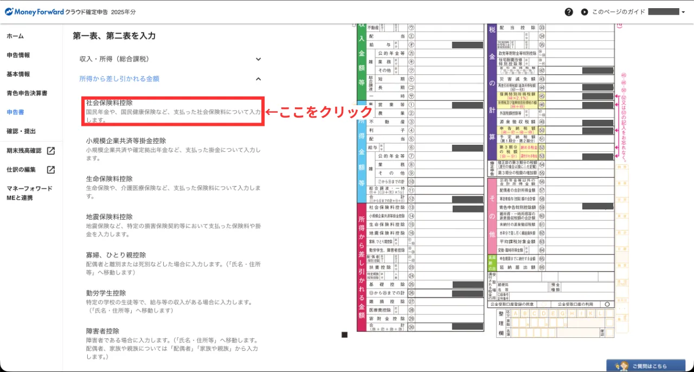694x372 pixels.
Task: Open 確認・提出 in the sidebar
Action: [x=21, y=131]
